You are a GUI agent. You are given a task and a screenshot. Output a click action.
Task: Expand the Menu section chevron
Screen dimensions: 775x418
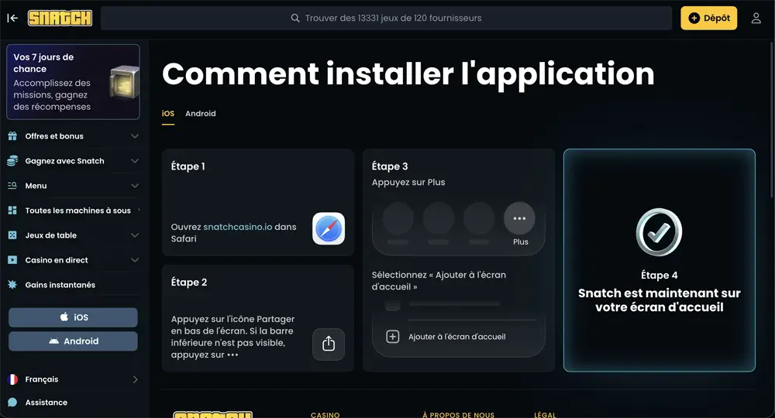tap(134, 186)
